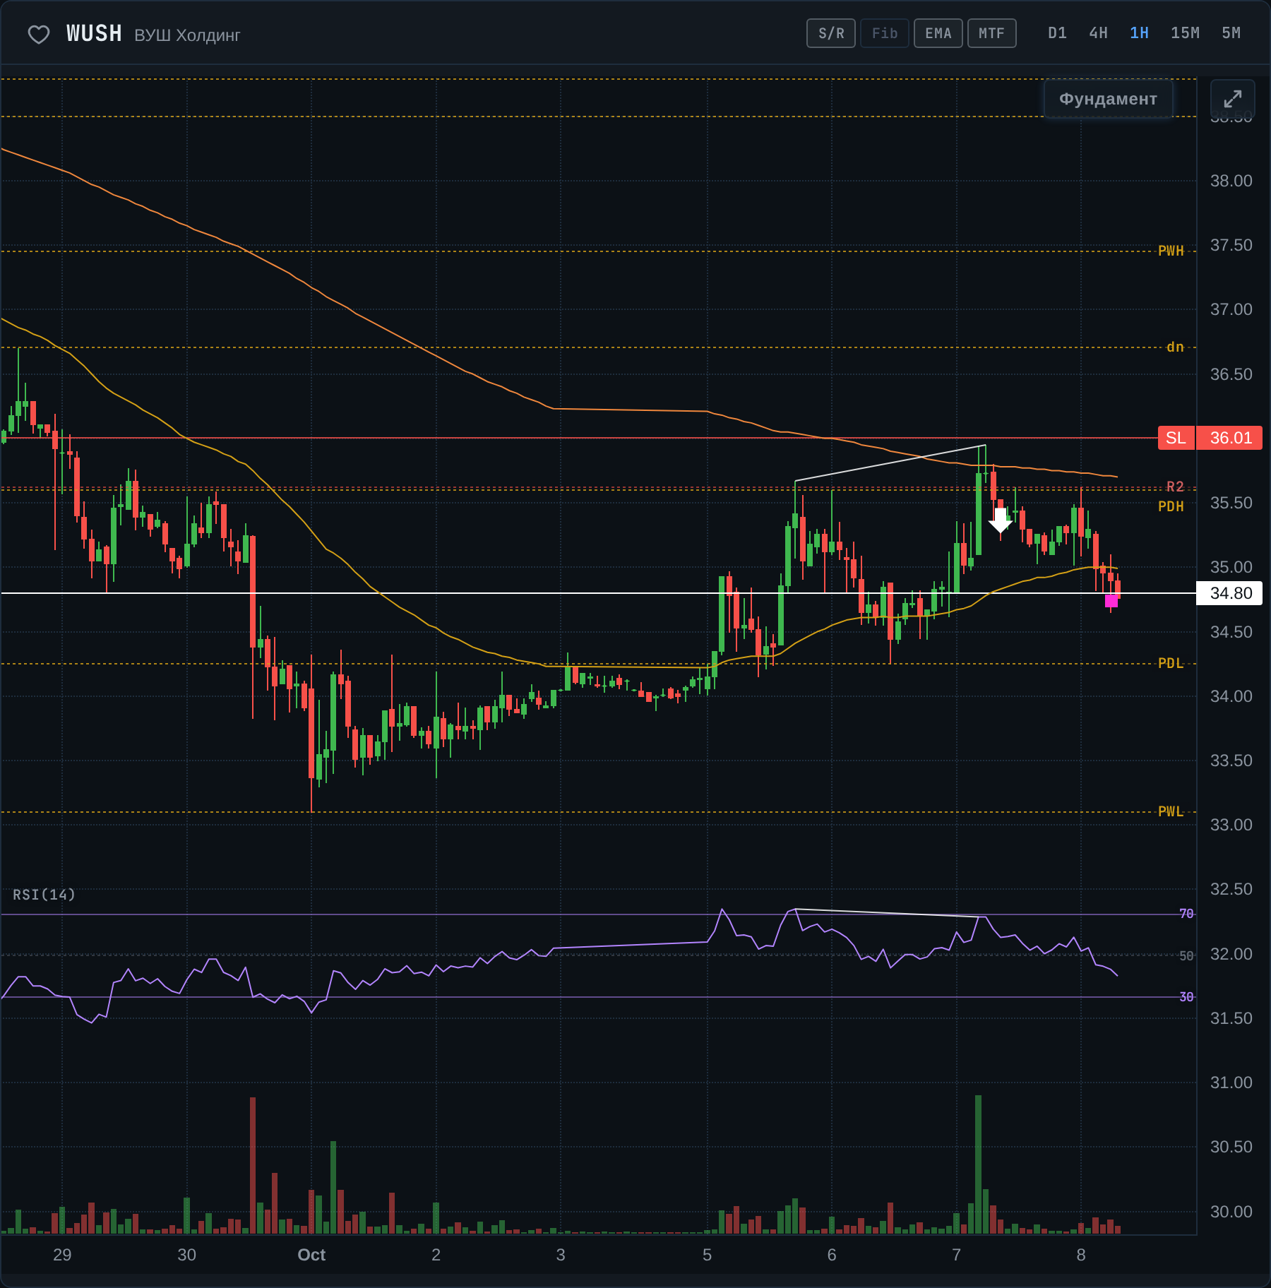Click the RSI(14) indicator label
This screenshot has height=1288, width=1271.
click(44, 895)
